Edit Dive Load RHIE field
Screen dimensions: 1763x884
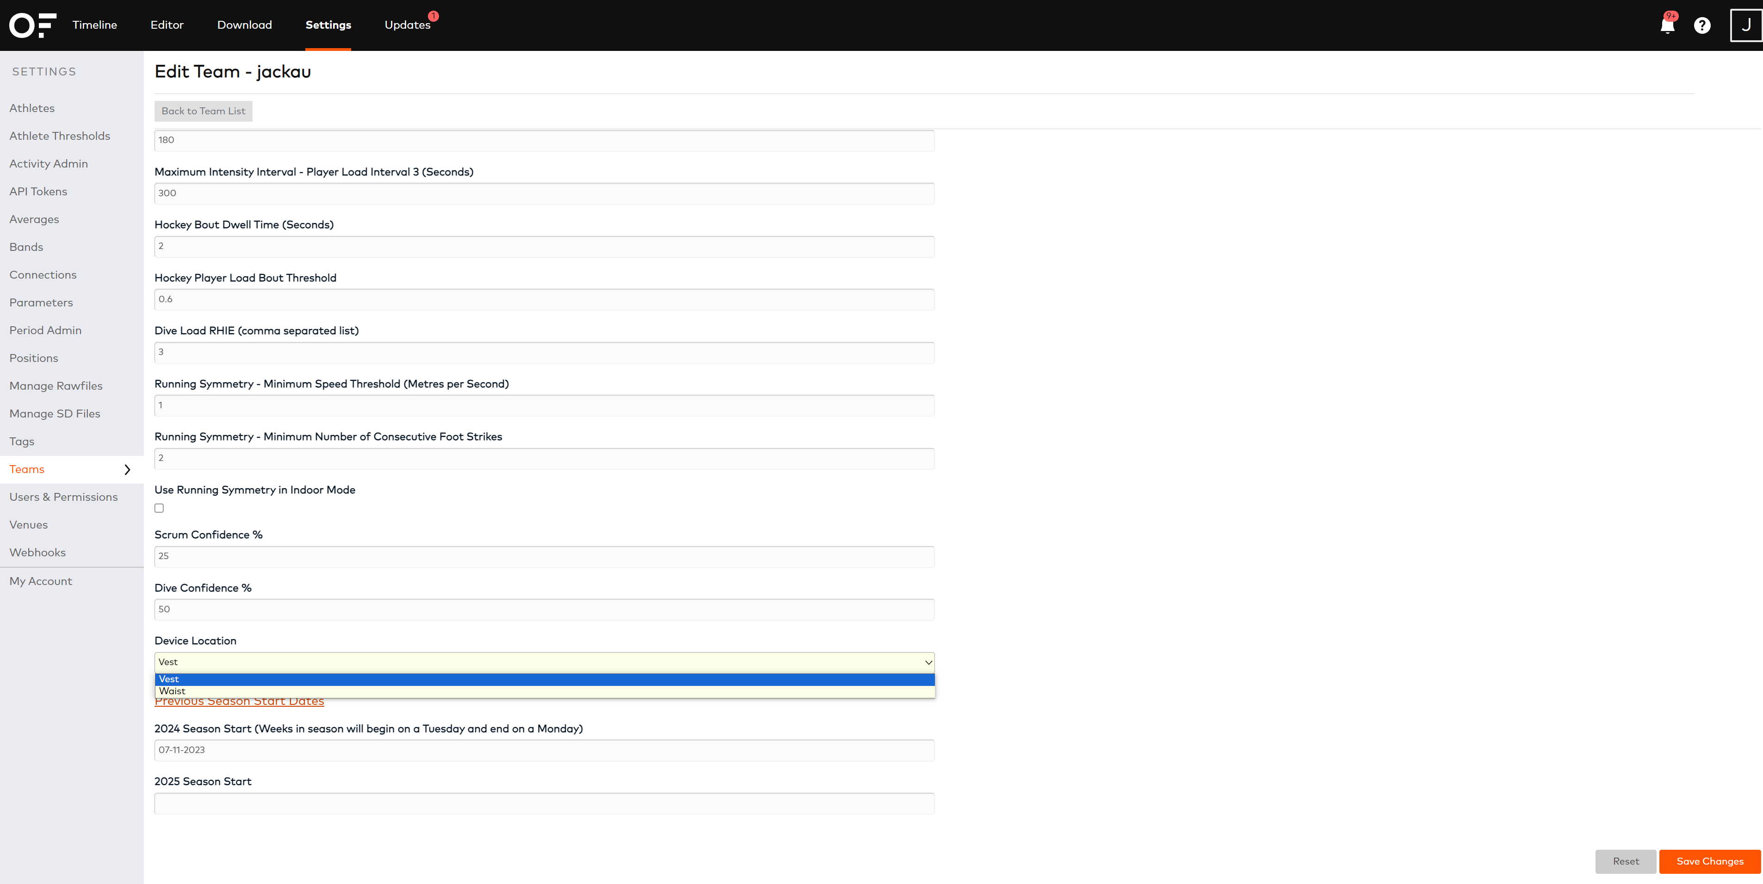point(544,353)
